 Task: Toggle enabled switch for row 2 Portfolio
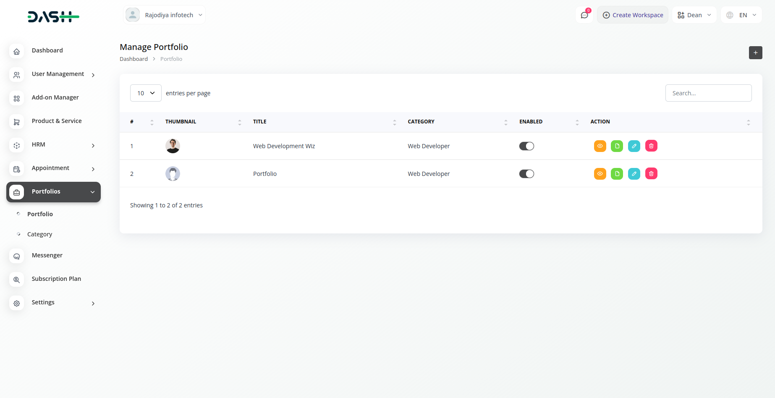click(x=526, y=174)
